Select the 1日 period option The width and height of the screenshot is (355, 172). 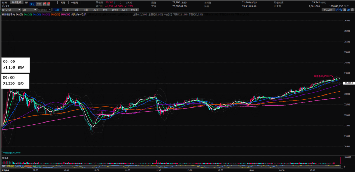(57, 10)
